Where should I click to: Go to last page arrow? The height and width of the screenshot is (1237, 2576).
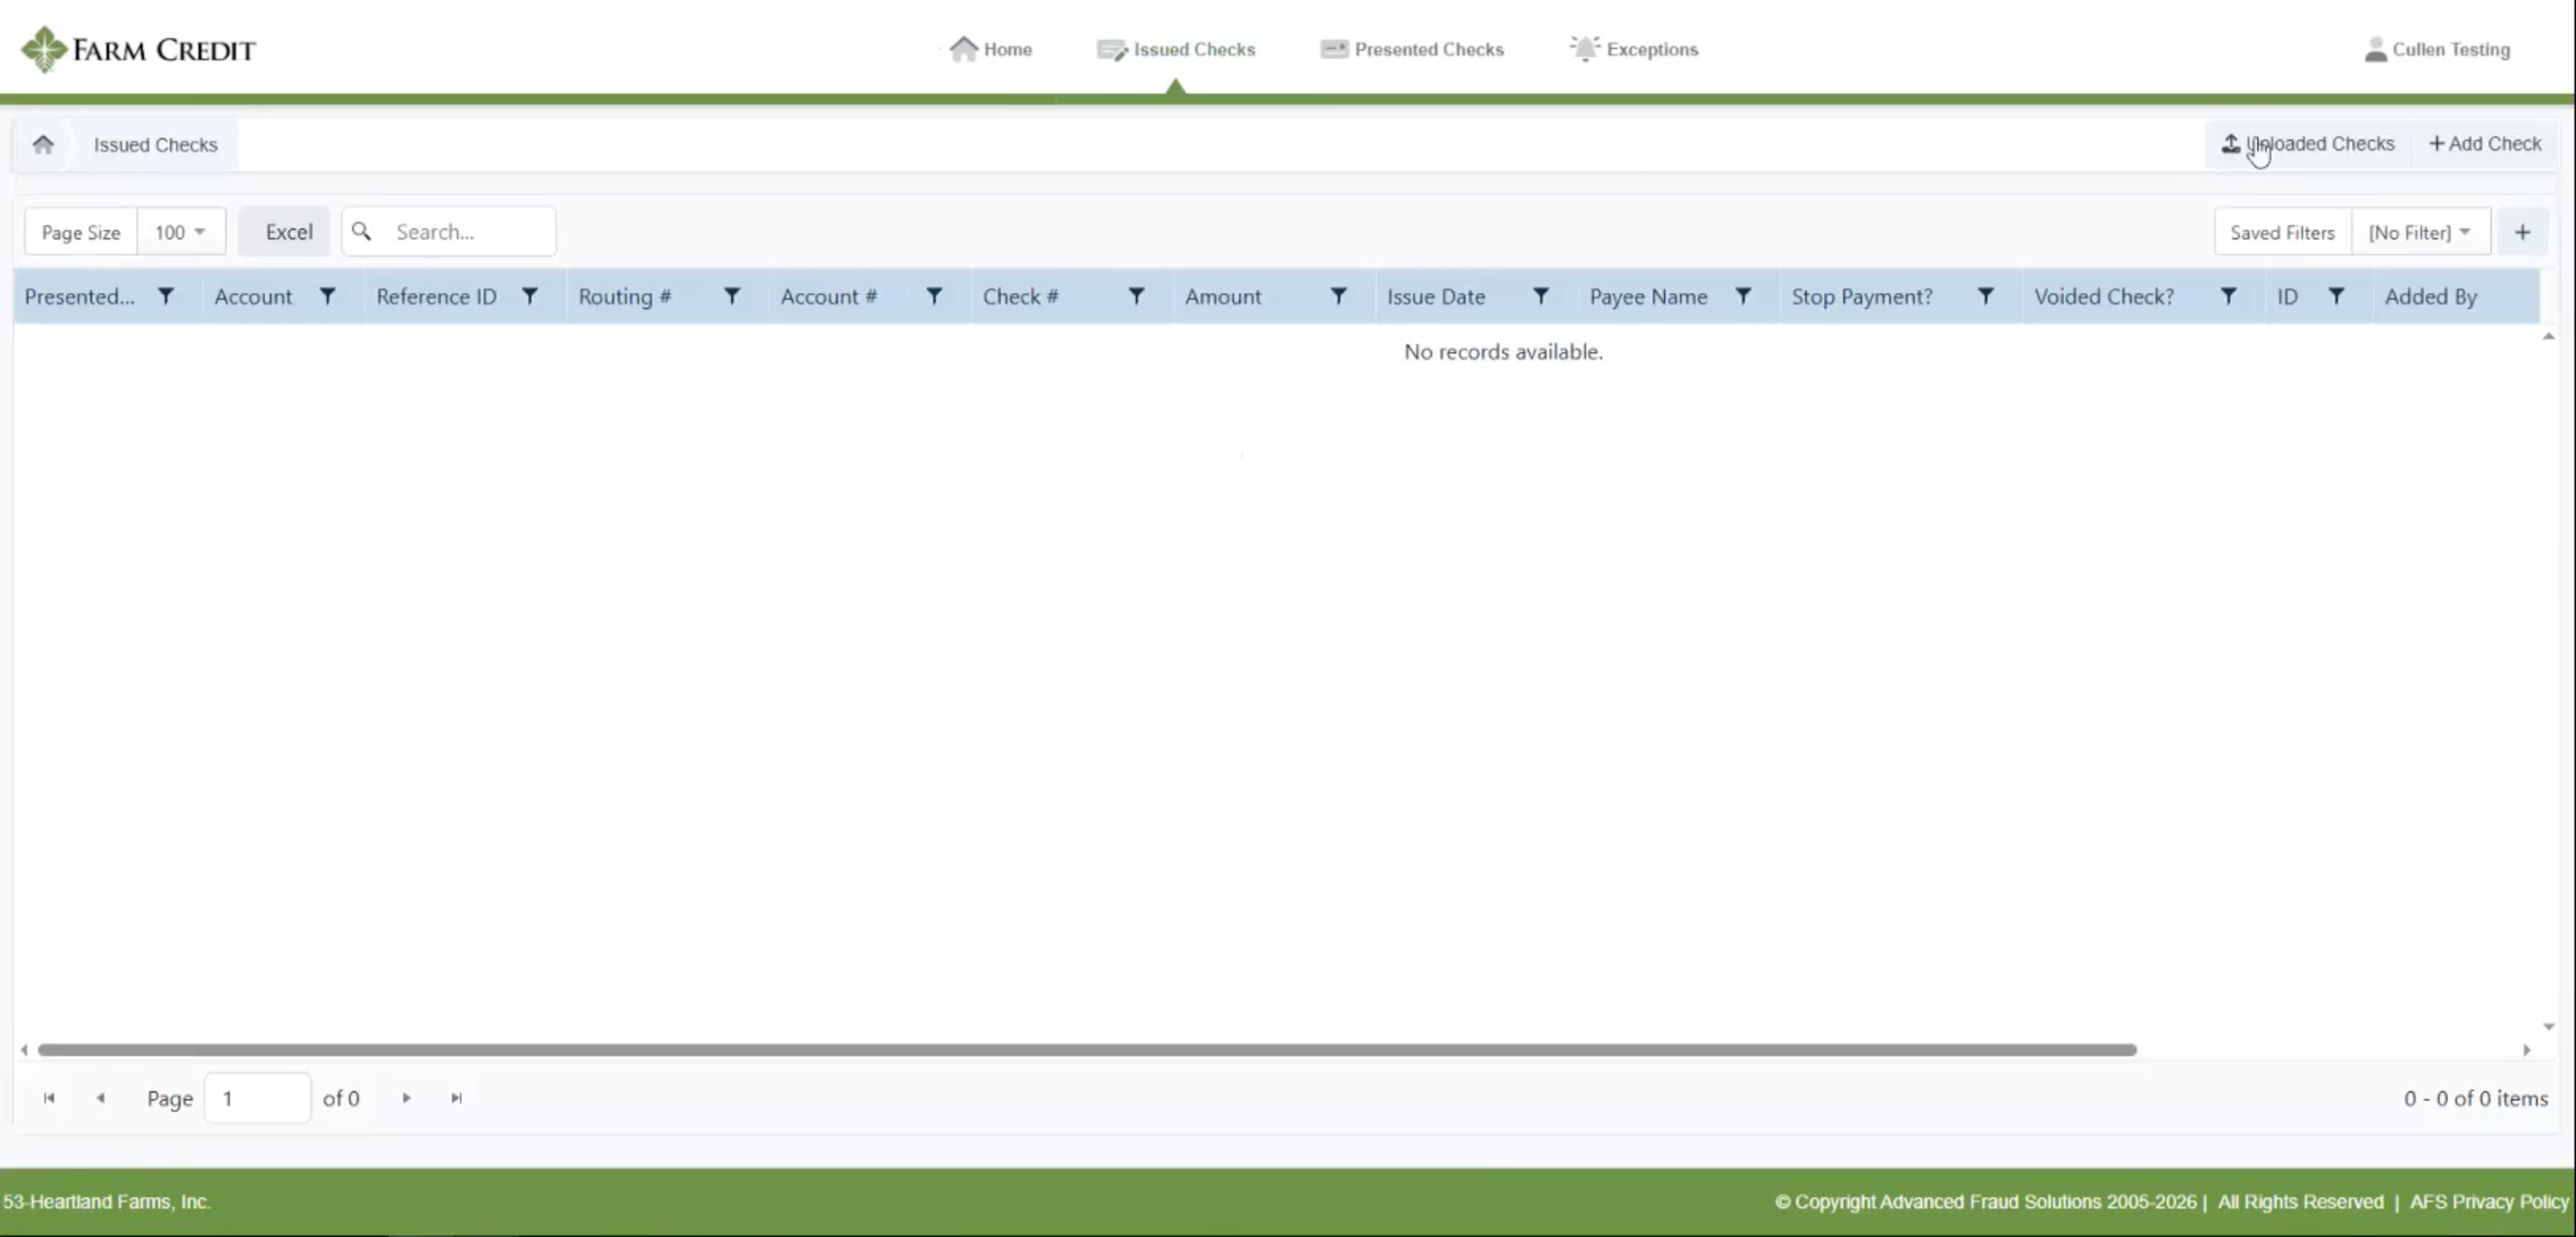click(x=456, y=1098)
